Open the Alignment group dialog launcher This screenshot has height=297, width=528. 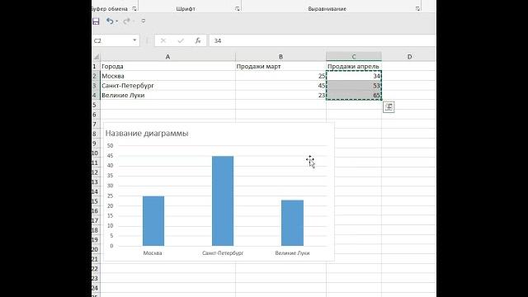tap(417, 9)
